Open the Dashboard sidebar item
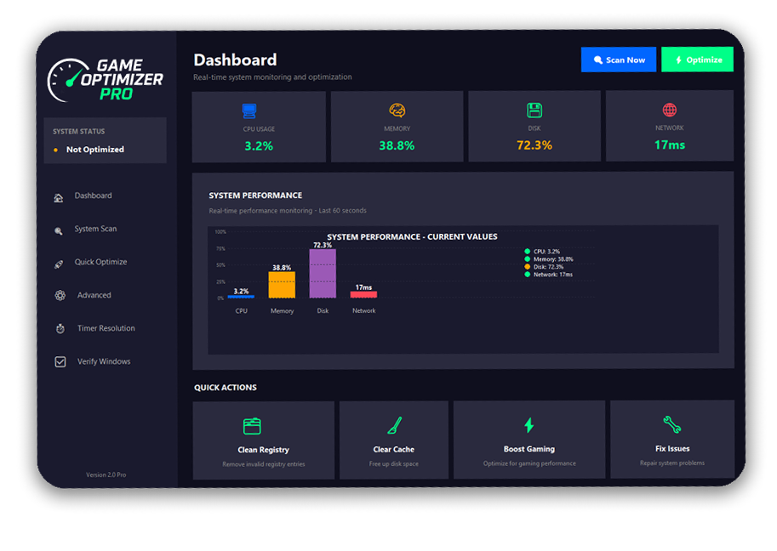777x551 pixels. pos(93,196)
